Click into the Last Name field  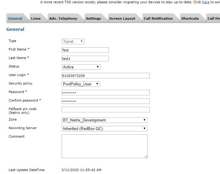tap(85, 59)
